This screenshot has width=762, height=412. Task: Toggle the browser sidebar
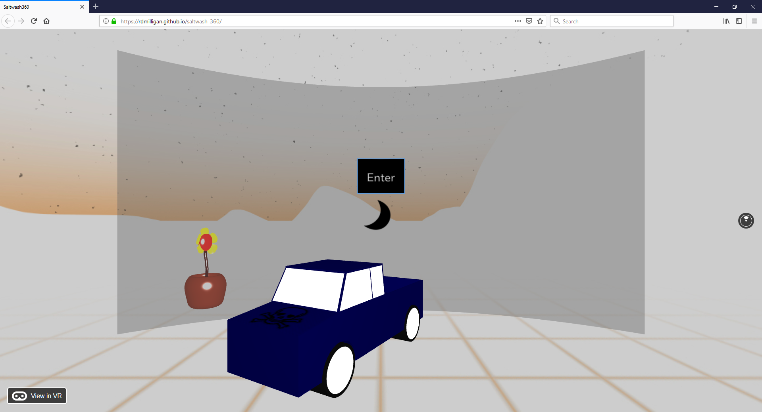point(739,21)
